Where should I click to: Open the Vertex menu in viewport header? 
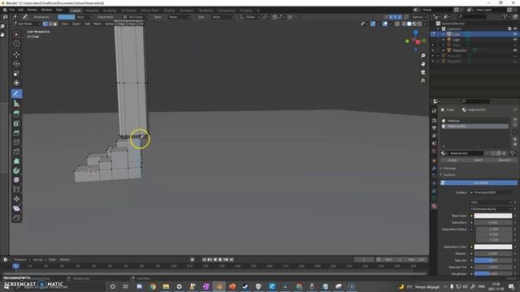[110, 24]
